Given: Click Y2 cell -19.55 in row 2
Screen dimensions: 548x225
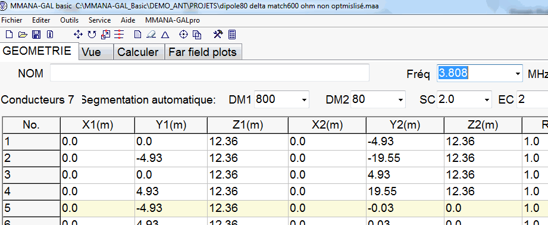Looking at the screenshot, I should click(405, 158).
